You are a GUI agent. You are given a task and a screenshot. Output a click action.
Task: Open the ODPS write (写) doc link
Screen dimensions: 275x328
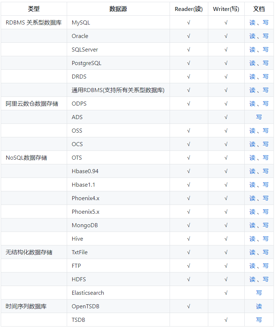(266, 103)
